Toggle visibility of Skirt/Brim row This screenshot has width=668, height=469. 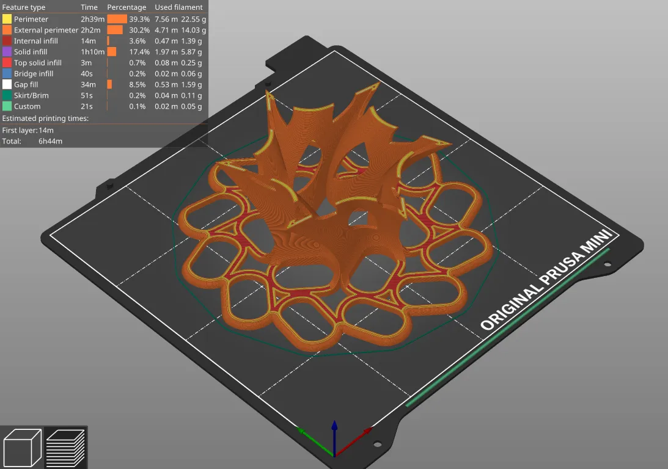[104, 95]
